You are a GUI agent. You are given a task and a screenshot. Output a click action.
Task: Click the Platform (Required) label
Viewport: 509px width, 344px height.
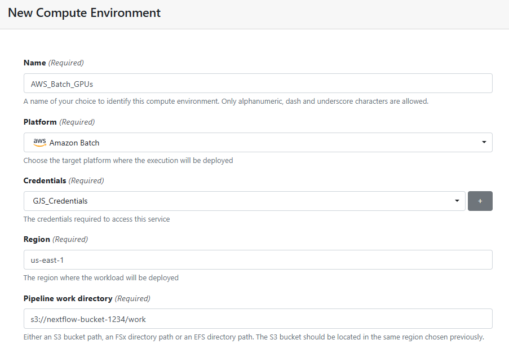click(59, 122)
